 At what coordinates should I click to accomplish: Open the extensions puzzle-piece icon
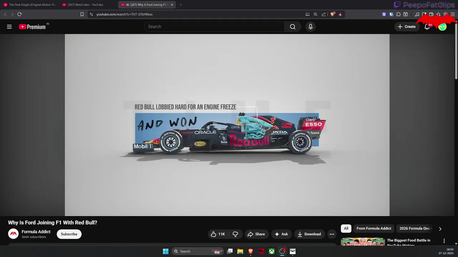click(x=398, y=14)
